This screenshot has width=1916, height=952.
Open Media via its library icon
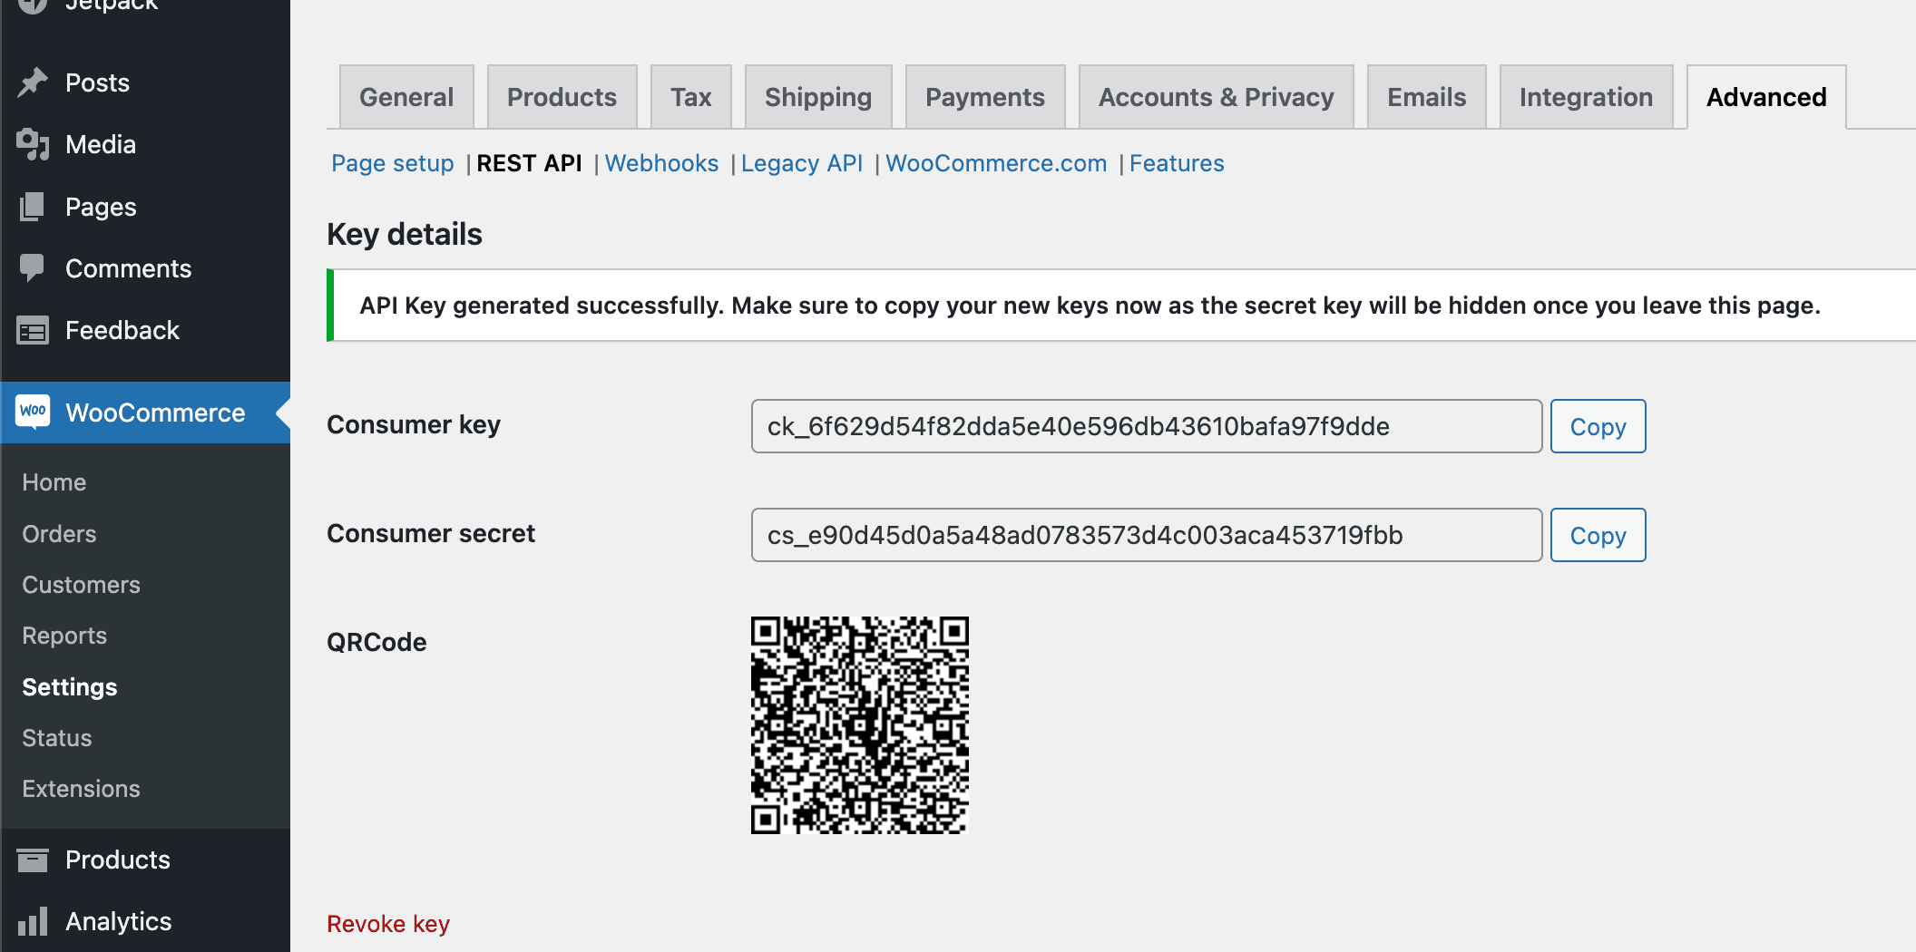33,144
